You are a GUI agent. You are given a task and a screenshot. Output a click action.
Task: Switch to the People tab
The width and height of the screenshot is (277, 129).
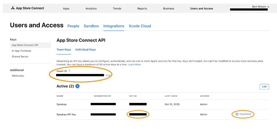coord(73,26)
